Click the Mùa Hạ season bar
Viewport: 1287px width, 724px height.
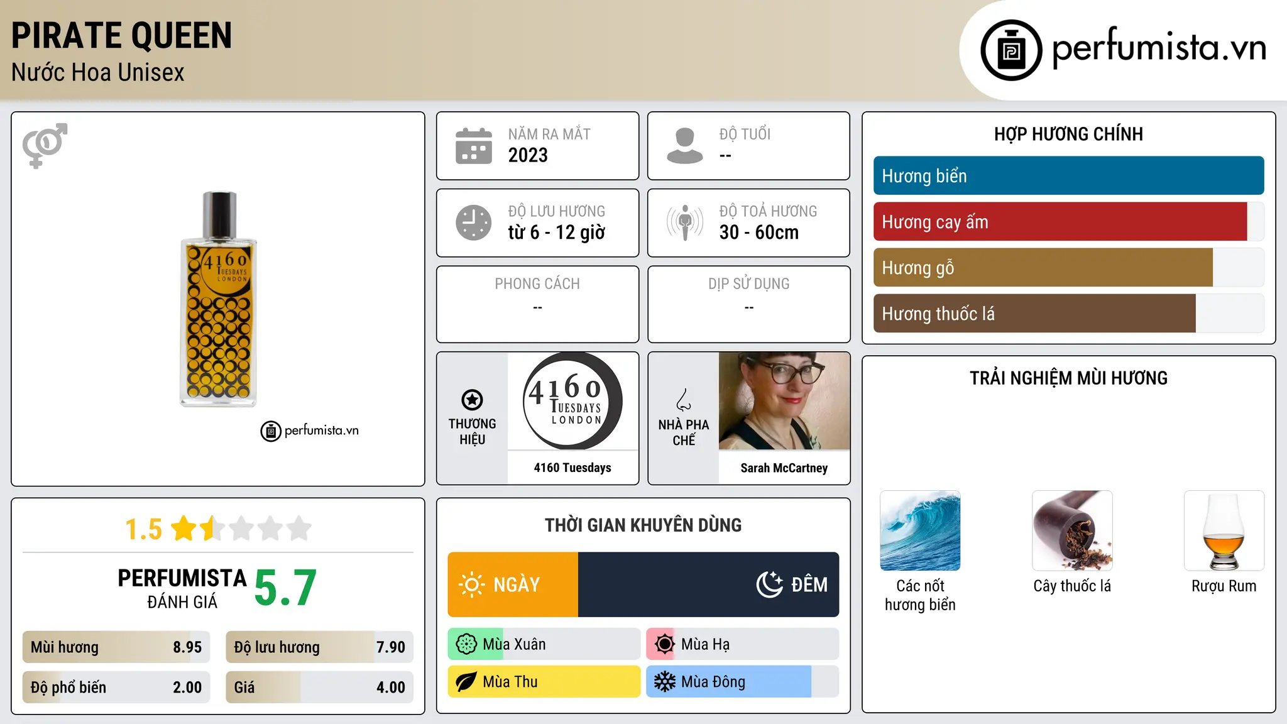[x=743, y=644]
